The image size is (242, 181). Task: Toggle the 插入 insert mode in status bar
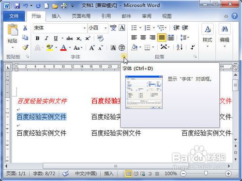pyautogui.click(x=108, y=173)
